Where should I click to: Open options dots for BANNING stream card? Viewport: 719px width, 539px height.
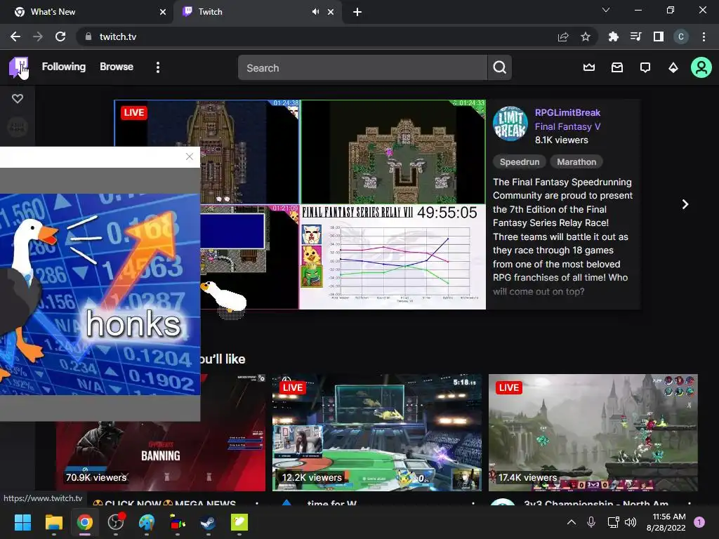(x=257, y=503)
